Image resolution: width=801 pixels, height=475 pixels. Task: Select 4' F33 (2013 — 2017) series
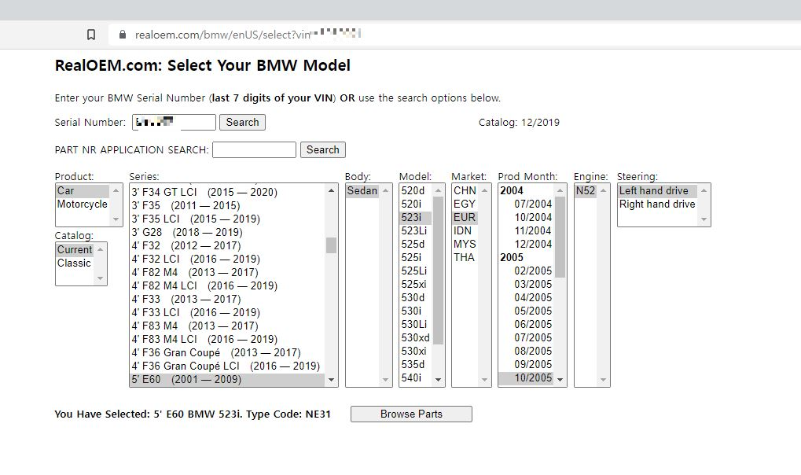point(227,299)
